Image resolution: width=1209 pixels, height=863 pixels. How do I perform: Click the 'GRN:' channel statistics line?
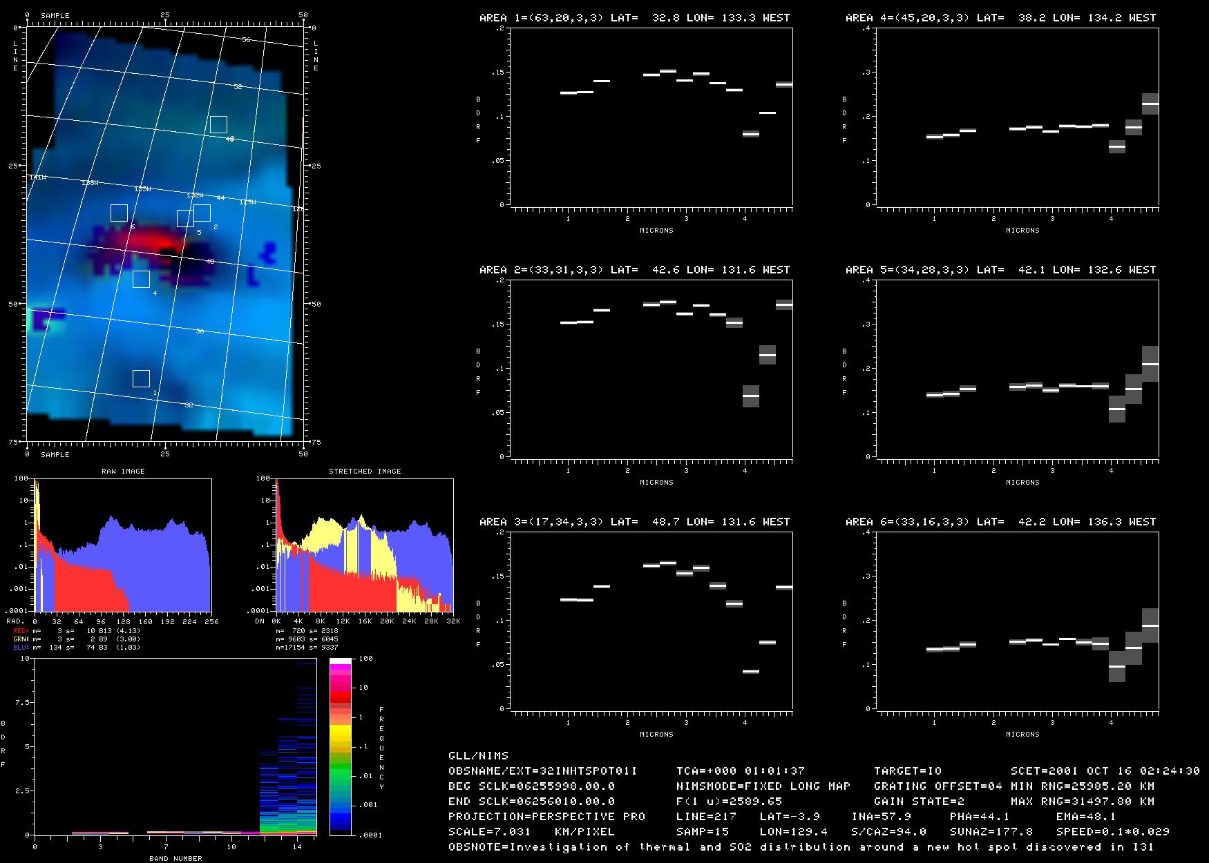(x=77, y=639)
